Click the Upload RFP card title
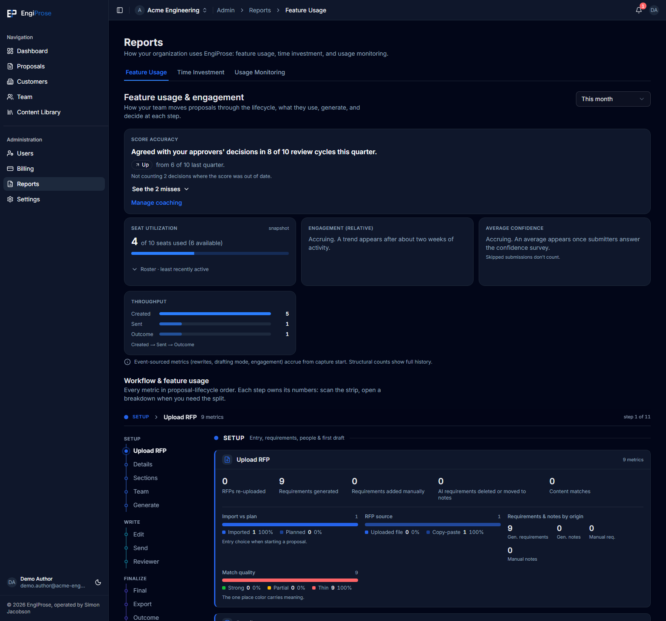 [253, 460]
